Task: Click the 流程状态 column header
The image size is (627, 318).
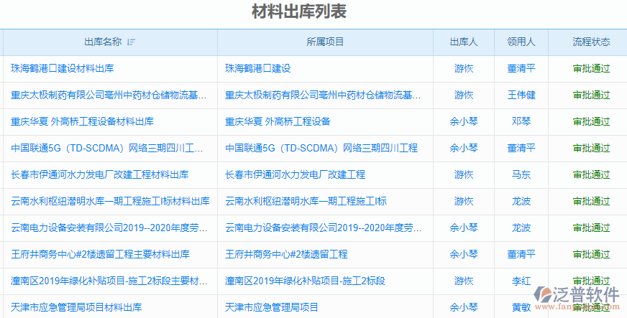Action: pyautogui.click(x=591, y=42)
